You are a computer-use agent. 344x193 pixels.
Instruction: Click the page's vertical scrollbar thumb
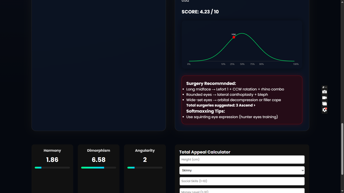(x=342, y=149)
